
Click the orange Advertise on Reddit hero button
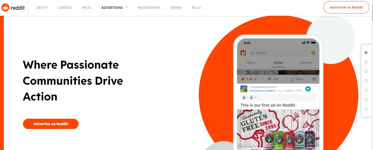[51, 124]
